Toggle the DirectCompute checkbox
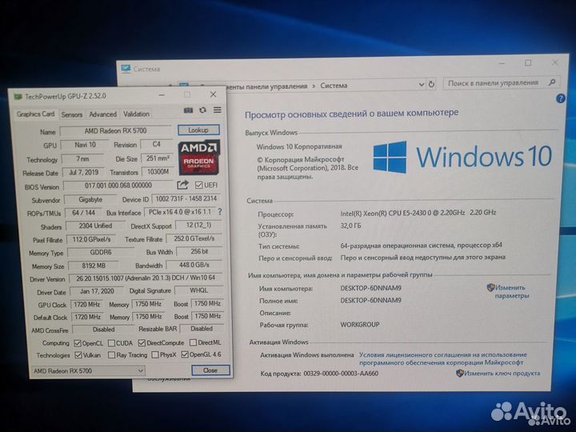The height and width of the screenshot is (432, 576). pos(142,342)
